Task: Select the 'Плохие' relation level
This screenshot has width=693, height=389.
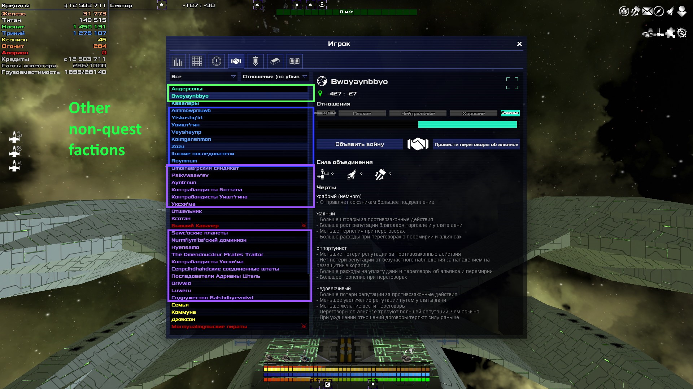Action: [362, 113]
